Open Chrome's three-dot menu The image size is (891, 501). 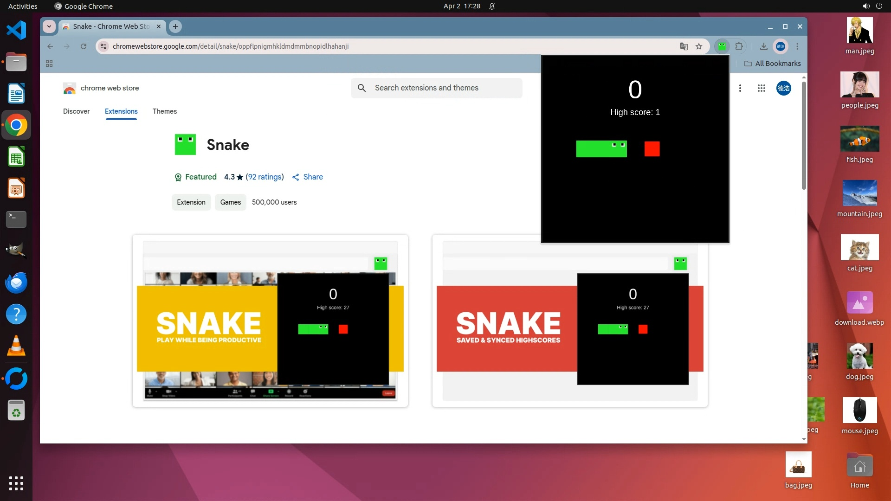click(x=797, y=46)
